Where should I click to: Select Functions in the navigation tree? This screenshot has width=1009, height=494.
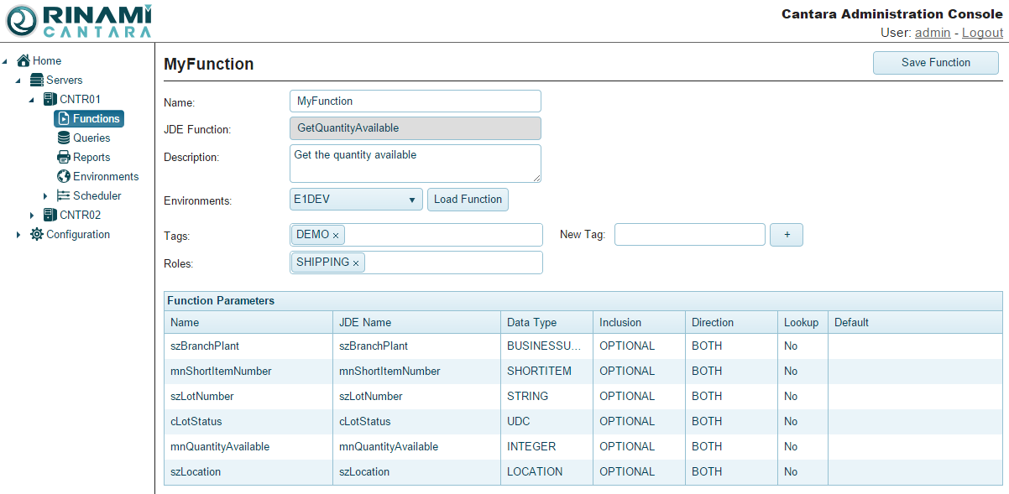click(89, 119)
